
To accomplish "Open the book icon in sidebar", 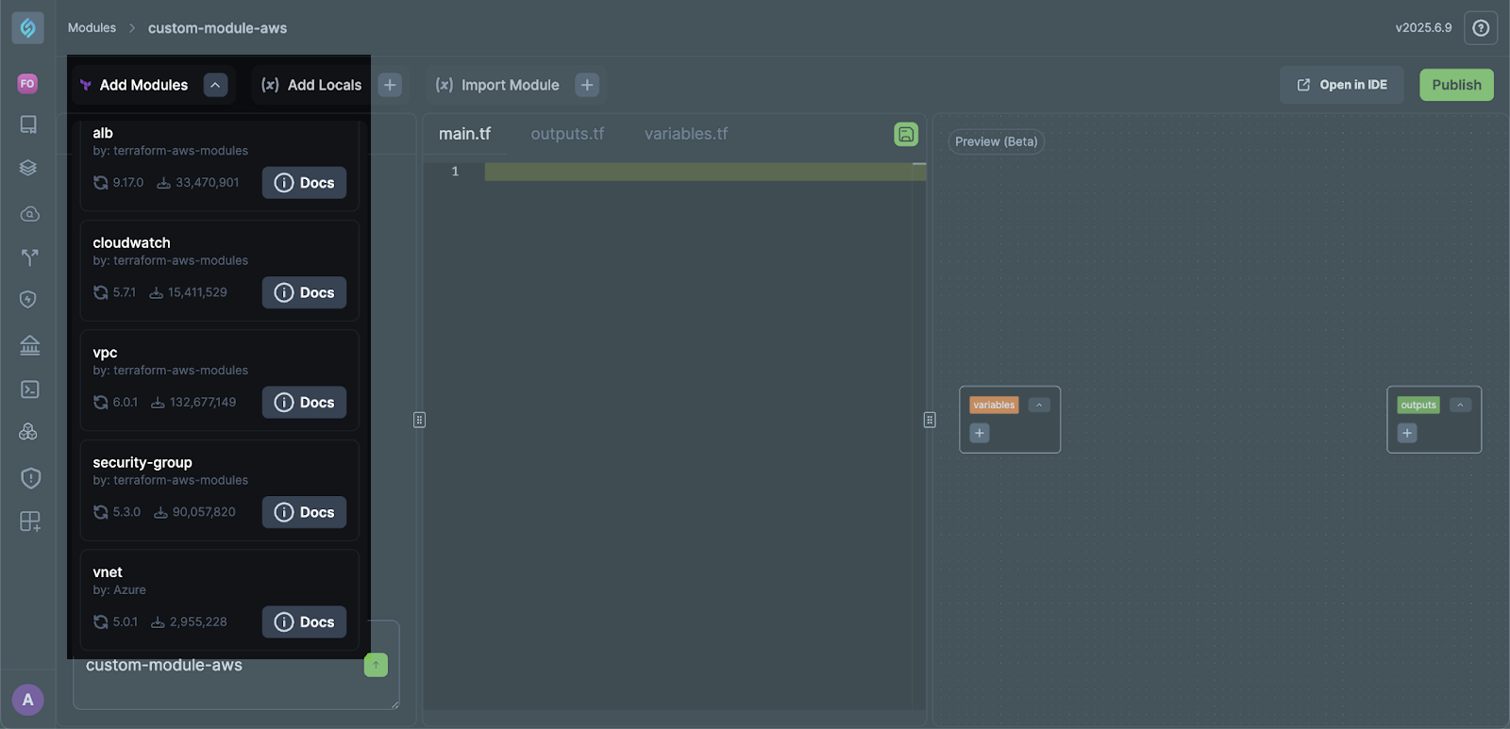I will pos(29,124).
